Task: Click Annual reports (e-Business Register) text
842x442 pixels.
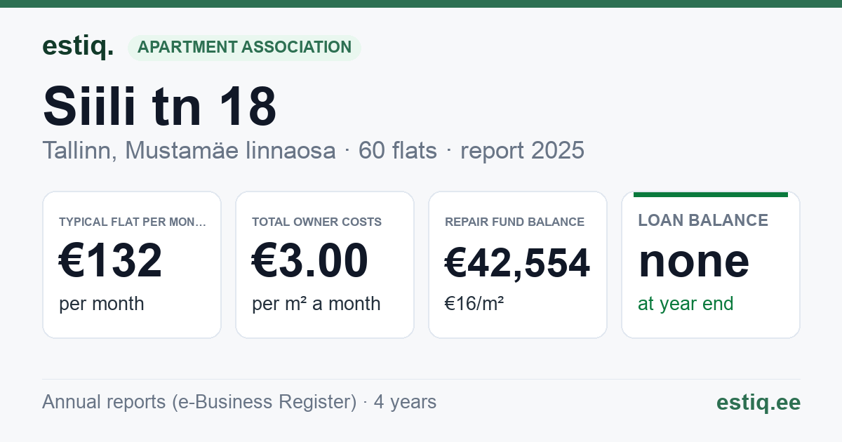Action: [x=199, y=402]
